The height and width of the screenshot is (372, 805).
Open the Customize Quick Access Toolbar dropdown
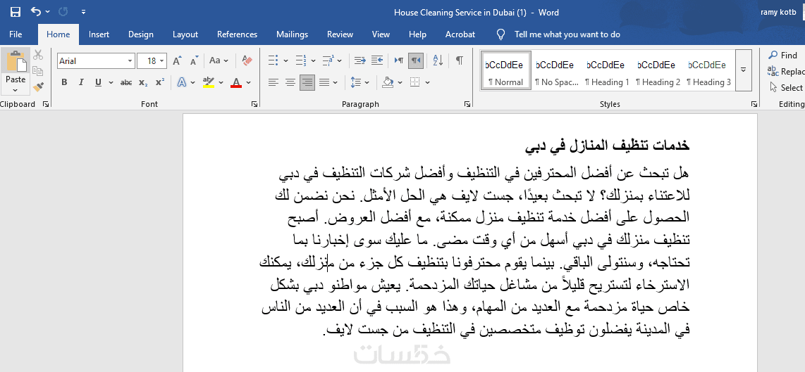click(83, 12)
